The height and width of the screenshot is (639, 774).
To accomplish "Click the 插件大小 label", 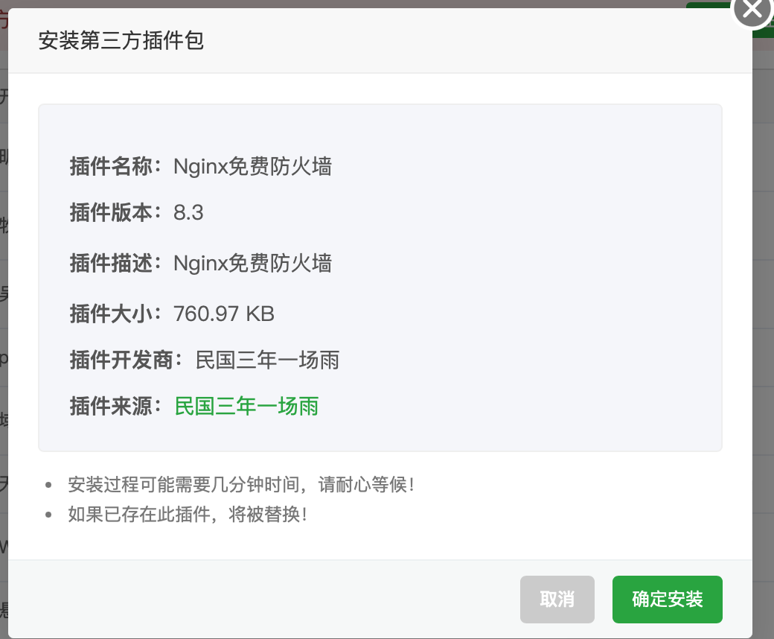I will click(115, 314).
